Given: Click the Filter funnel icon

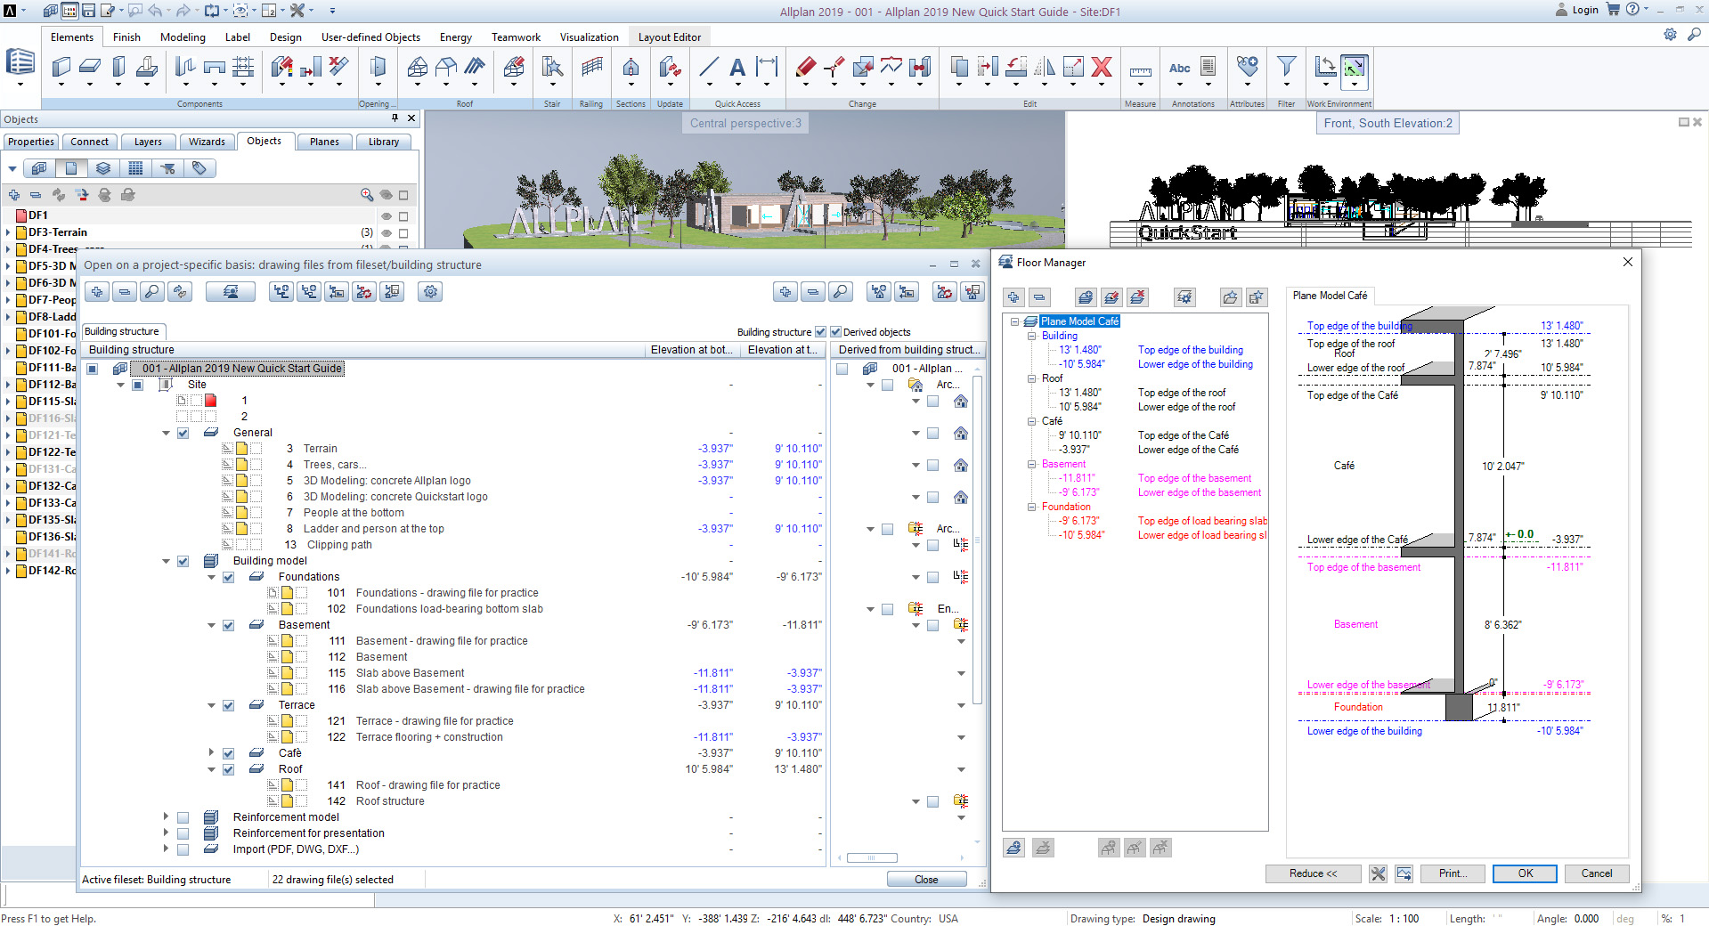Looking at the screenshot, I should pos(1286,67).
